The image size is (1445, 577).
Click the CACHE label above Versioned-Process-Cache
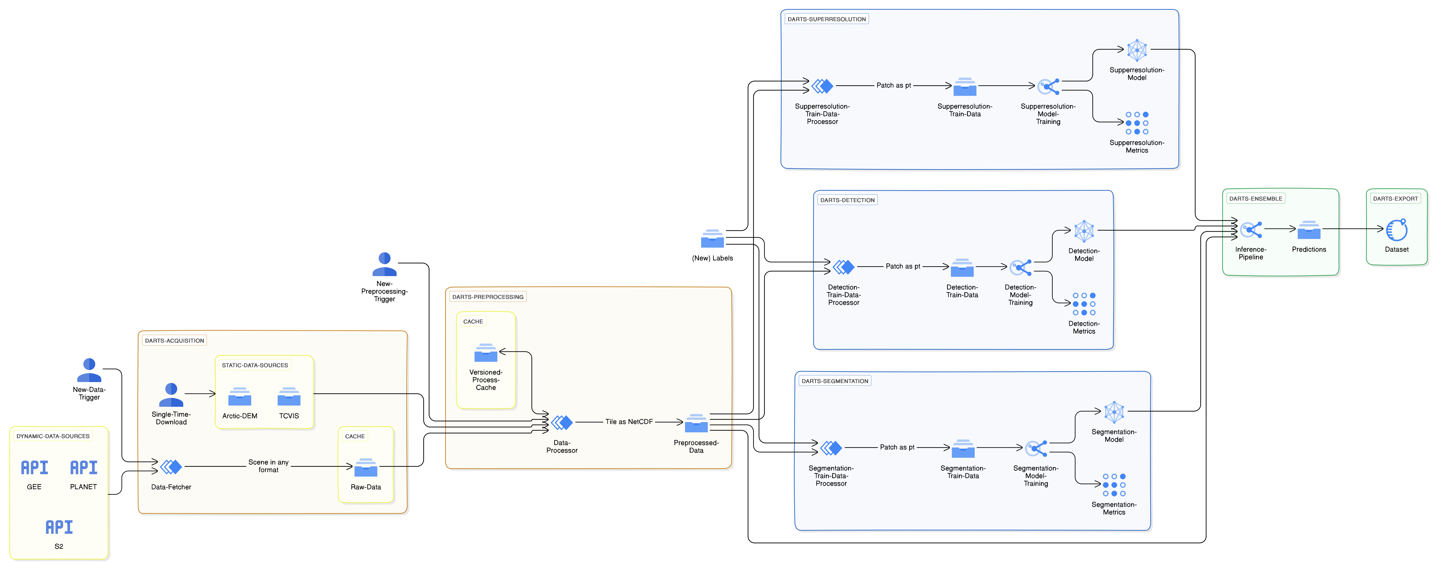pyautogui.click(x=473, y=321)
